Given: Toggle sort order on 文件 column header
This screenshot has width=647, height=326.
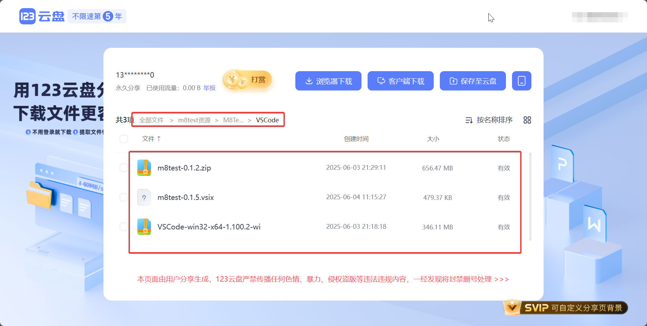Looking at the screenshot, I should click(152, 139).
